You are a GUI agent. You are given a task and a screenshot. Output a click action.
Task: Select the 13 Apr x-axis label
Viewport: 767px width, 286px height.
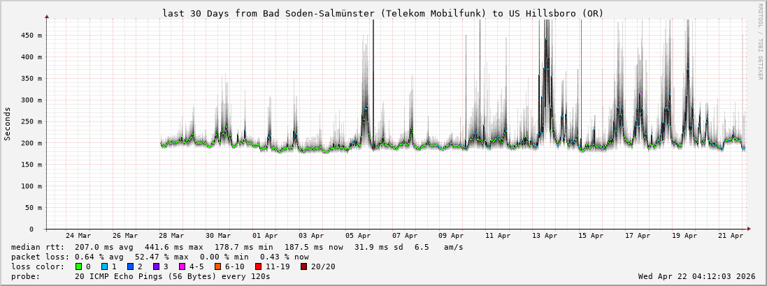[545, 236]
